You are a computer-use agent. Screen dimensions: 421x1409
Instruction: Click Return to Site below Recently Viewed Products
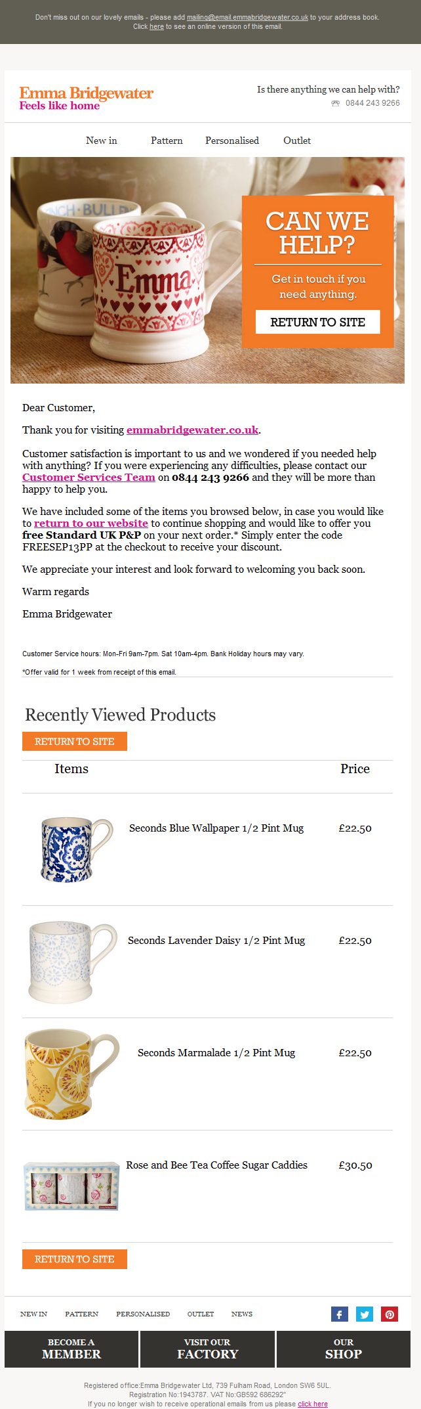pyautogui.click(x=75, y=741)
